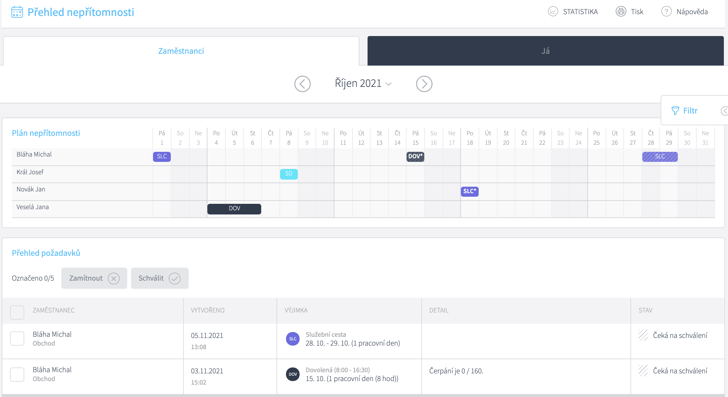
Task: Click the Filtr funnel icon
Action: pos(675,110)
